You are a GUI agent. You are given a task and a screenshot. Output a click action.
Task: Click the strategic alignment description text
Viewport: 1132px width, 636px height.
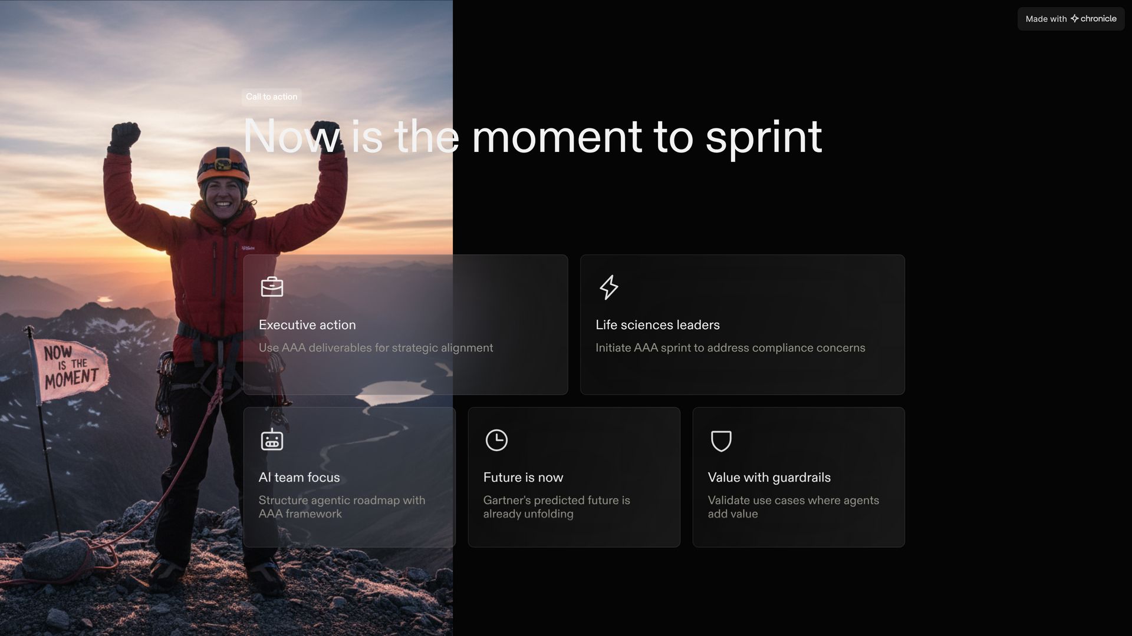coord(376,348)
